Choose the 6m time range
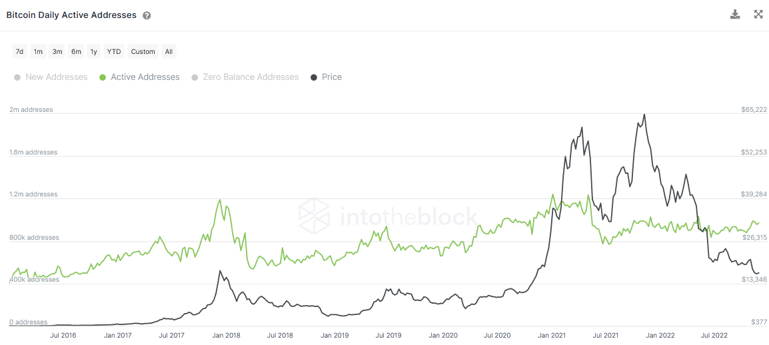This screenshot has height=345, width=769. click(x=76, y=51)
